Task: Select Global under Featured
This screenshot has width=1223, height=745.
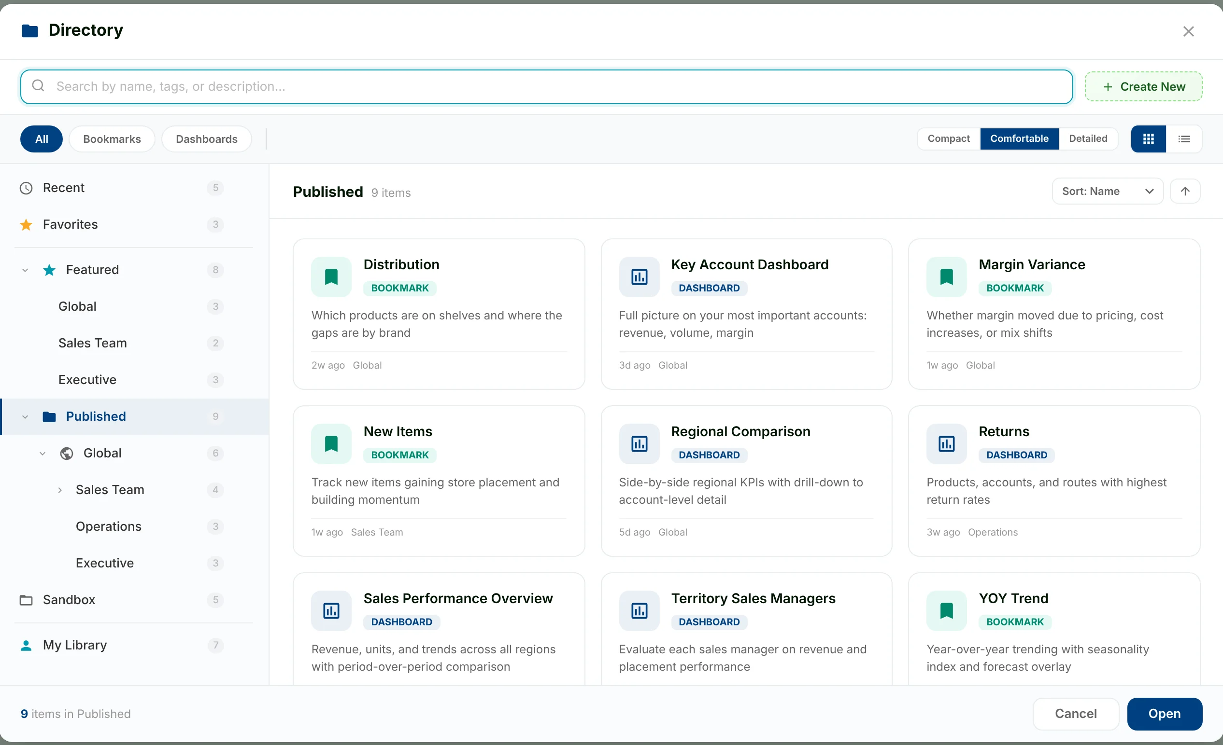Action: [134, 306]
